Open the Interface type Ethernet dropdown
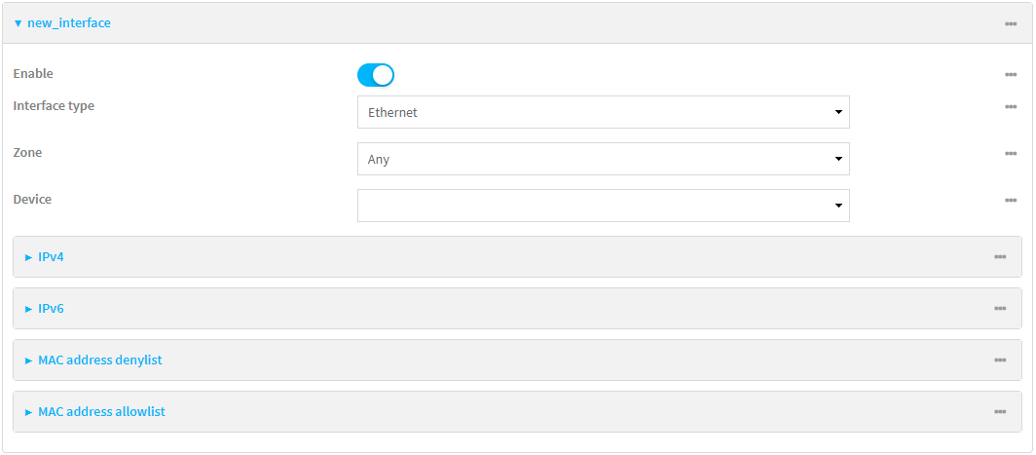This screenshot has width=1036, height=455. pos(603,112)
